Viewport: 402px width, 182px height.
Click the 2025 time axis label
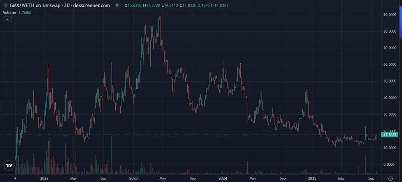[x=312, y=178]
